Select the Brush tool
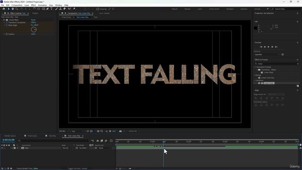Image resolution: width=302 pixels, height=170 pixels. (57, 9)
